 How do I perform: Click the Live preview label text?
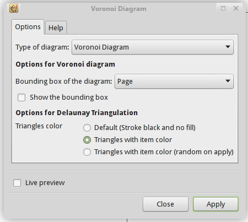click(45, 183)
